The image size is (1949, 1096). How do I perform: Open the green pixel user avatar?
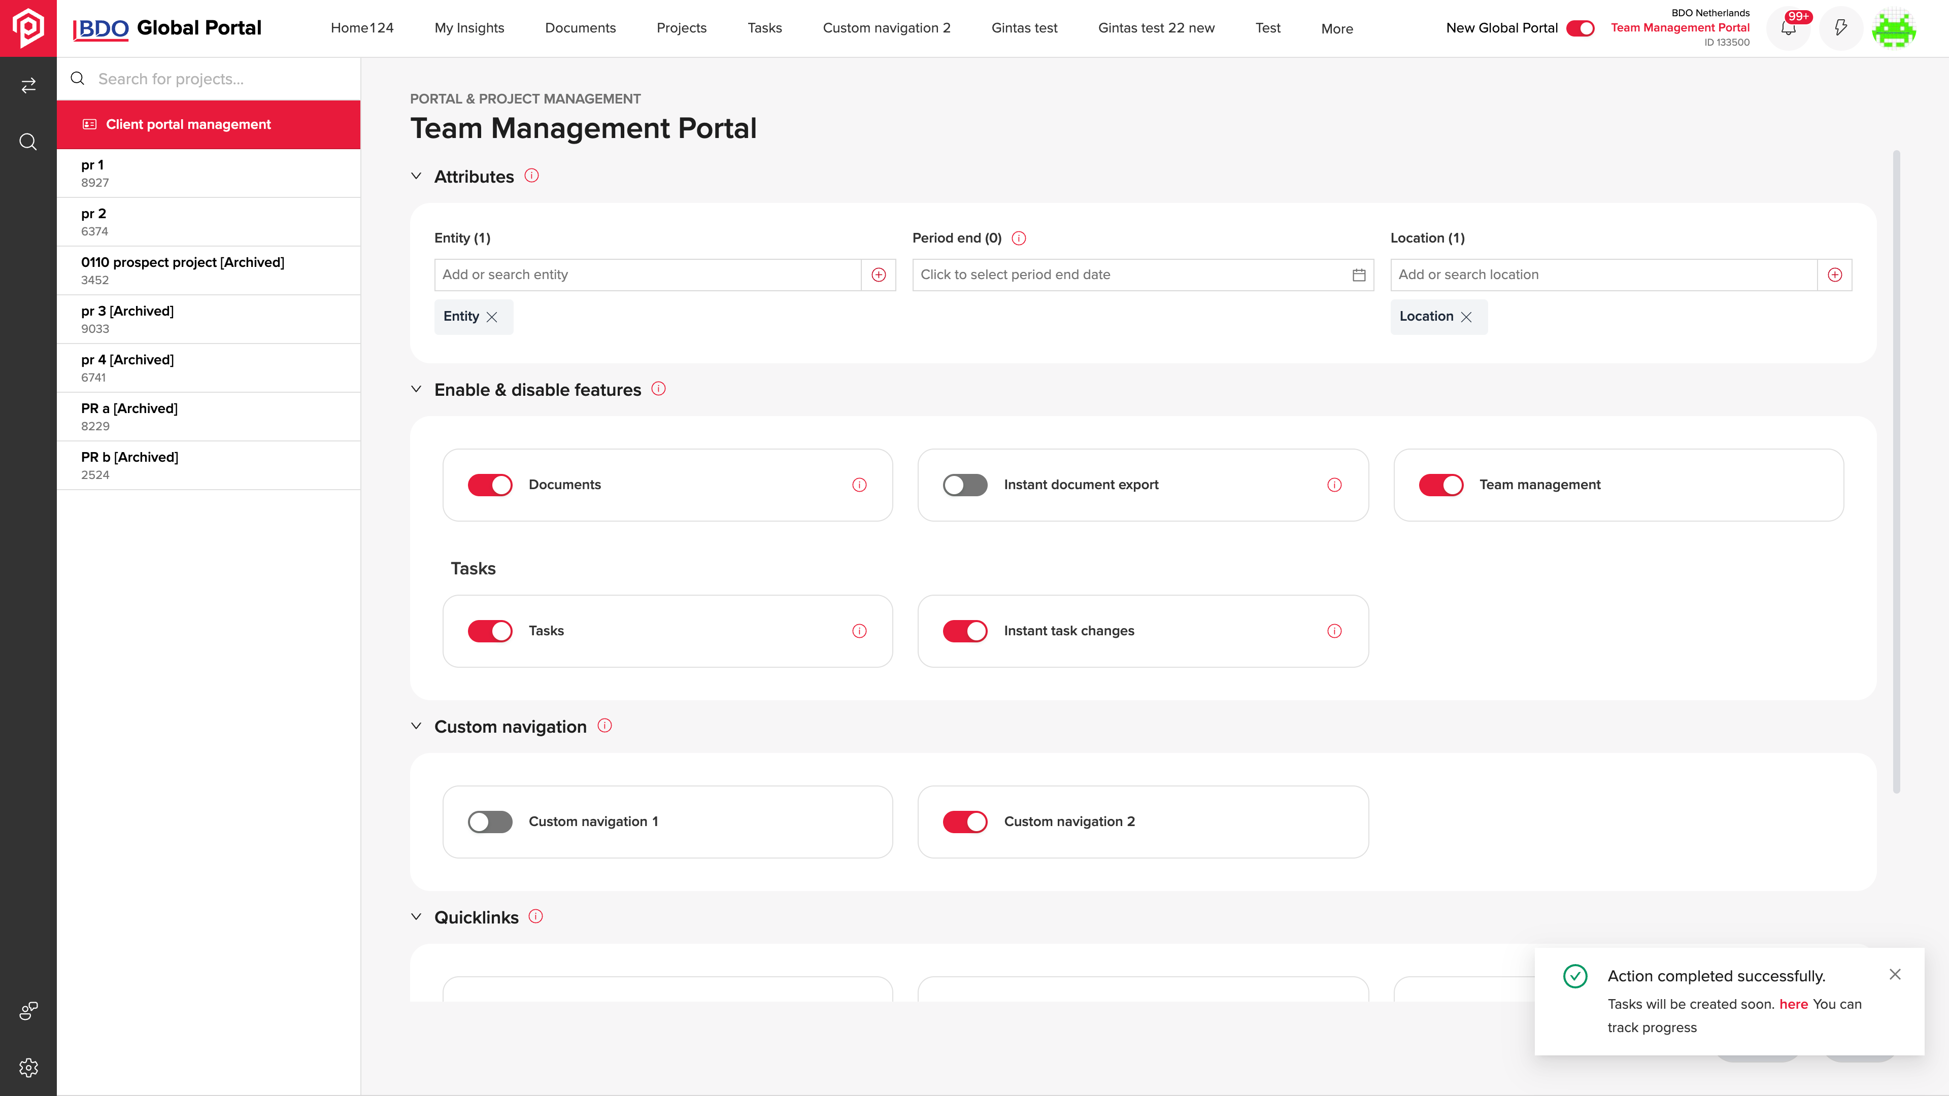click(x=1894, y=28)
